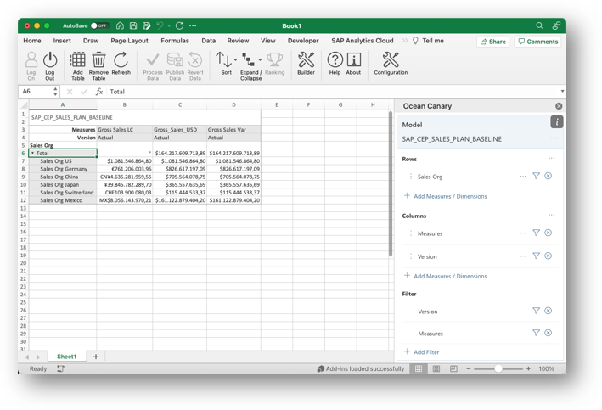Filter the Measures column dimension
The width and height of the screenshot is (602, 410).
coord(536,233)
